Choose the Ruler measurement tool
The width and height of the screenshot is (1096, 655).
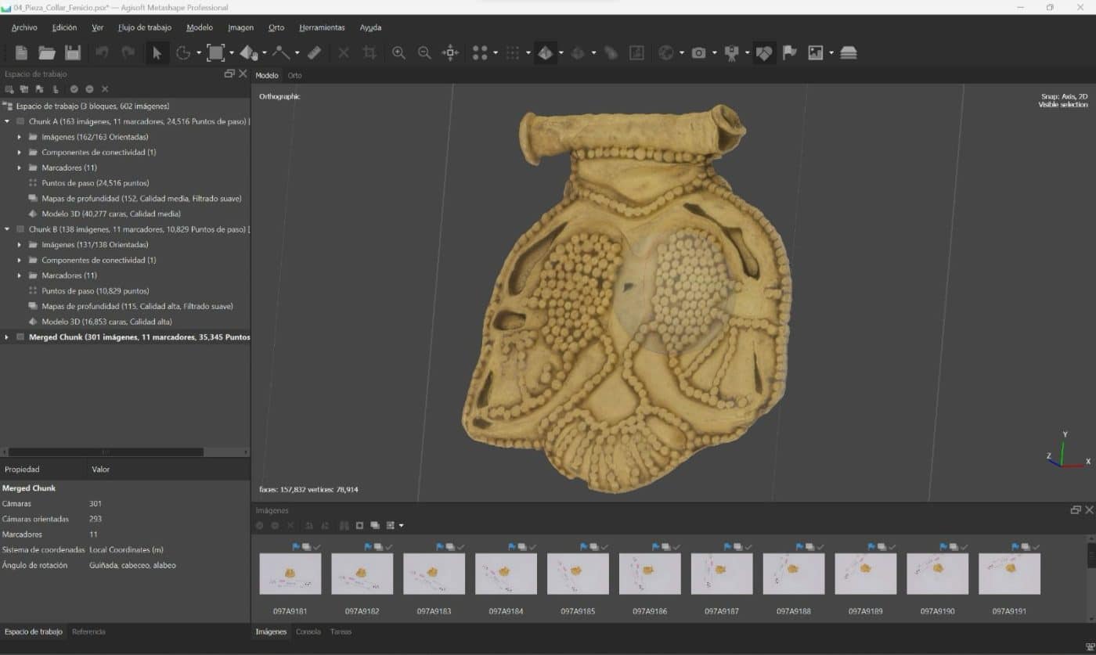coord(314,53)
